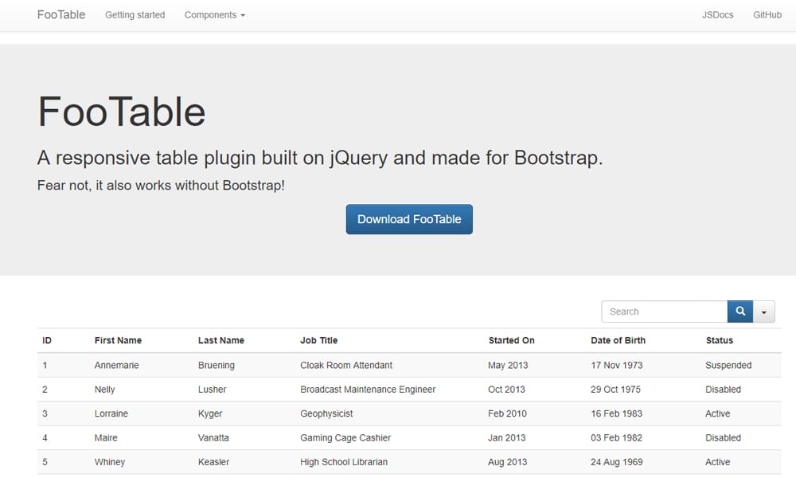Sort by the Status column header

pyautogui.click(x=719, y=340)
